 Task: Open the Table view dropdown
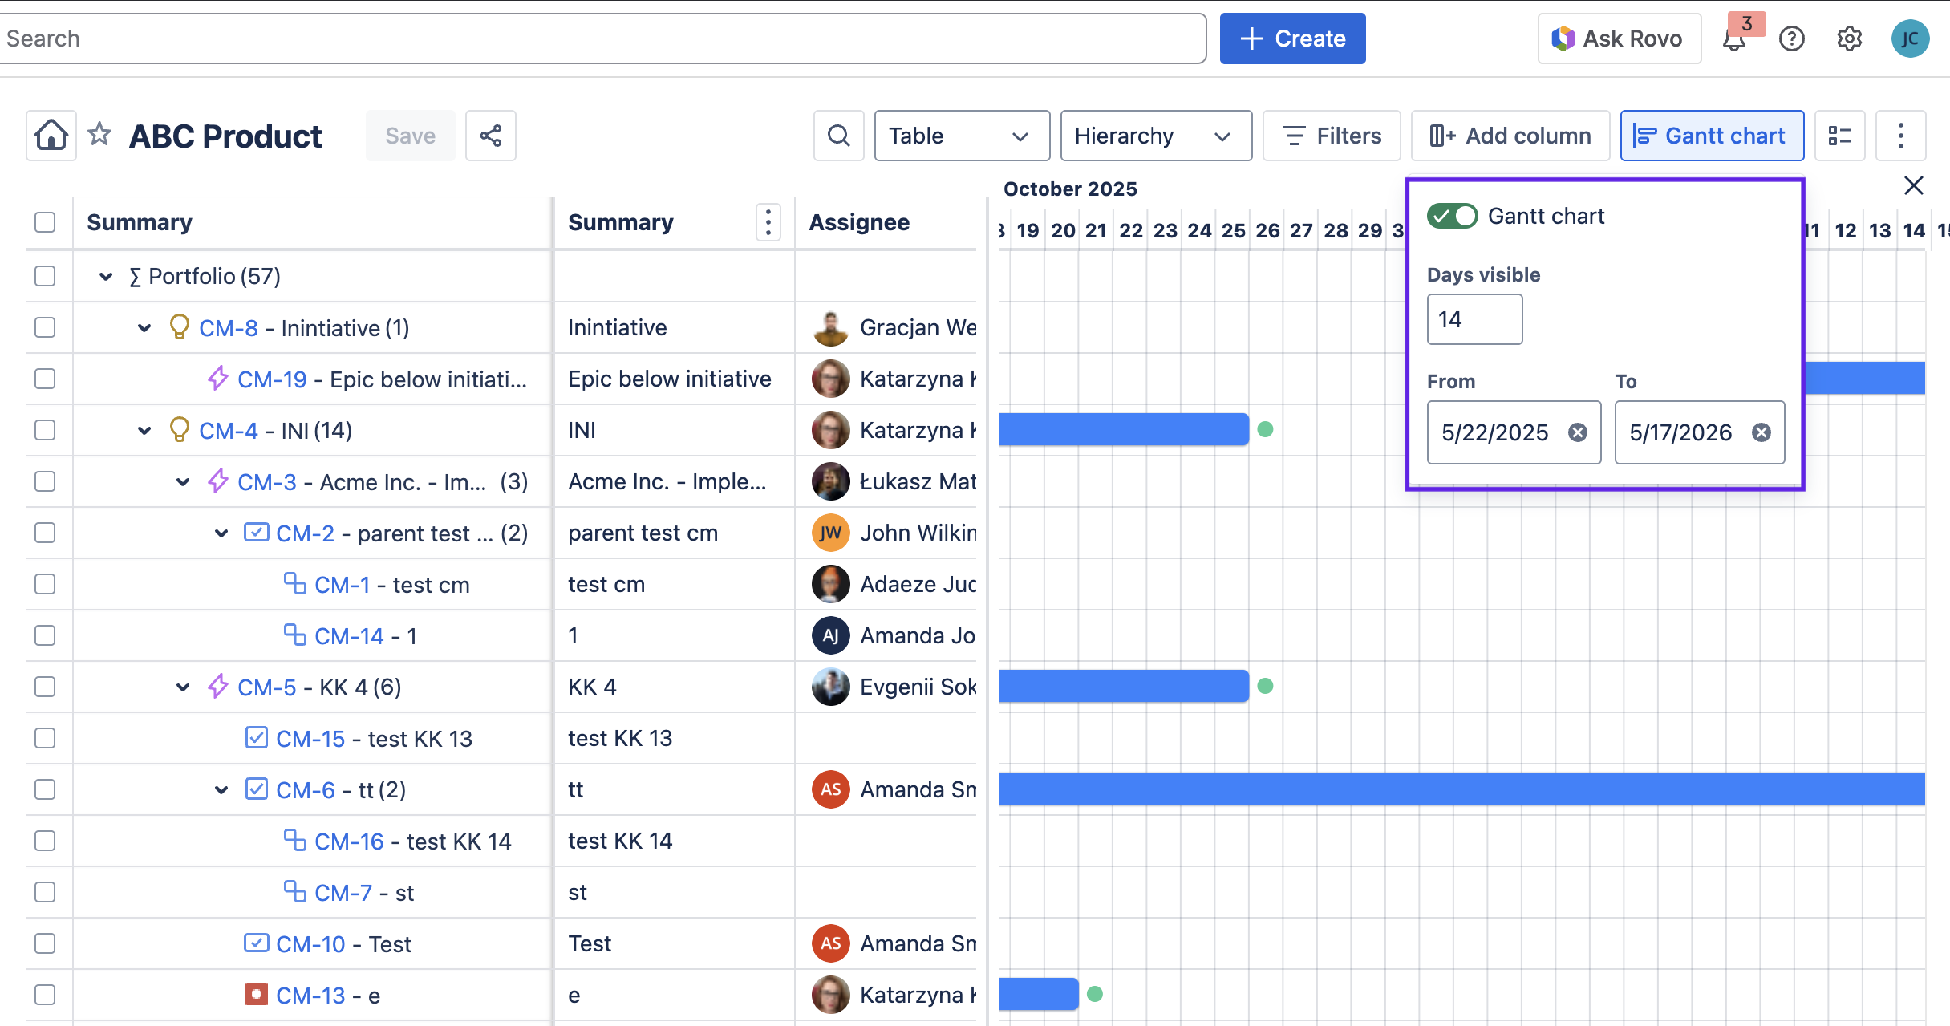pyautogui.click(x=961, y=135)
